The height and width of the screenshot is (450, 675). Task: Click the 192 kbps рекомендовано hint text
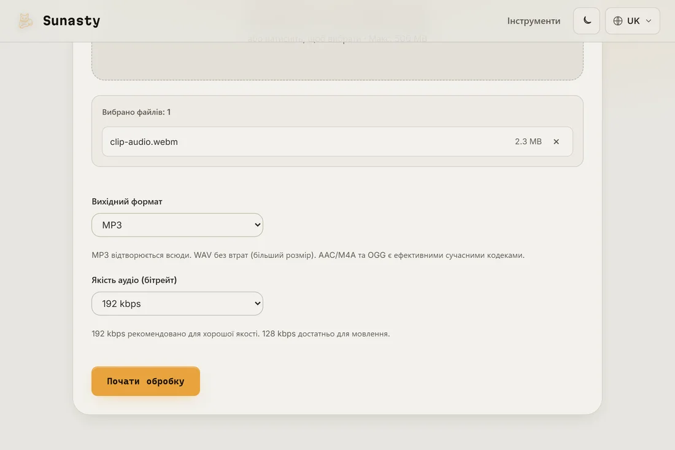[241, 334]
